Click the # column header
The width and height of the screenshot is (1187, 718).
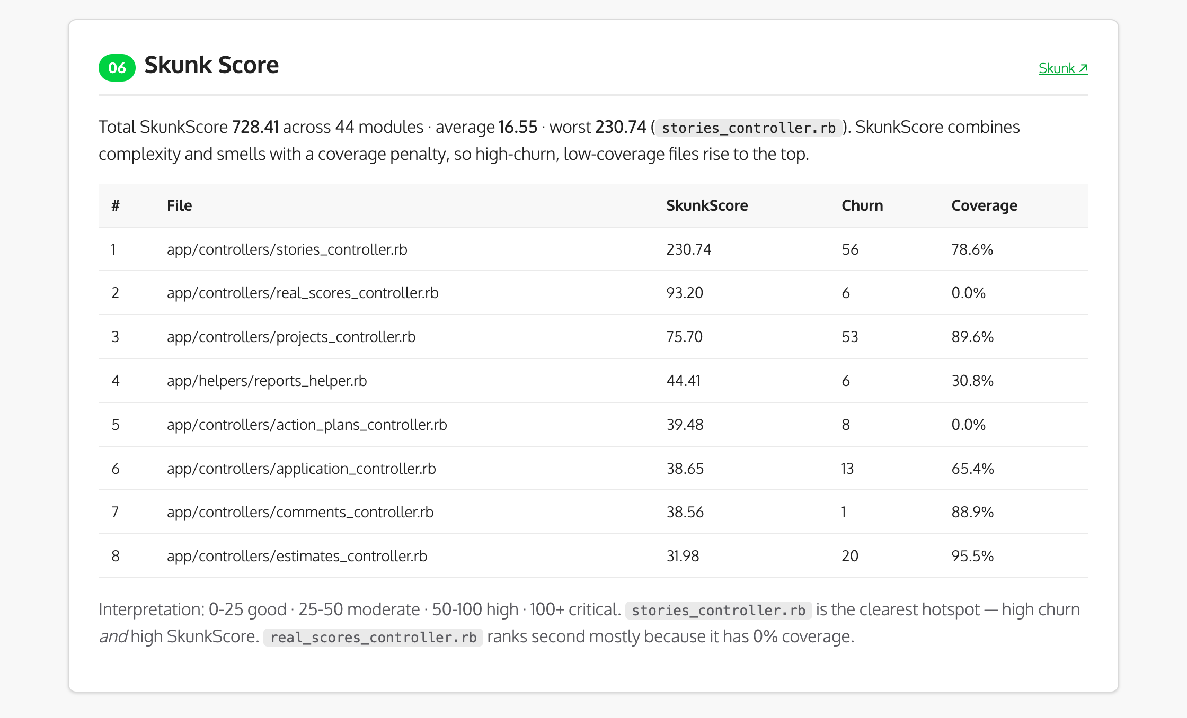coord(116,205)
